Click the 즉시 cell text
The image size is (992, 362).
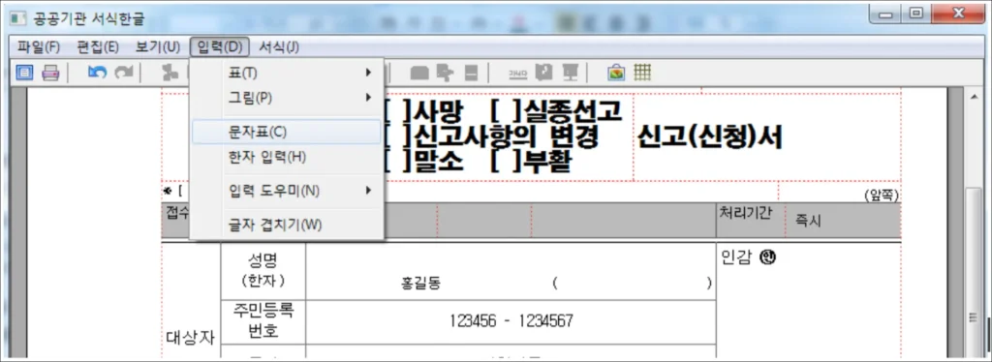tap(808, 221)
